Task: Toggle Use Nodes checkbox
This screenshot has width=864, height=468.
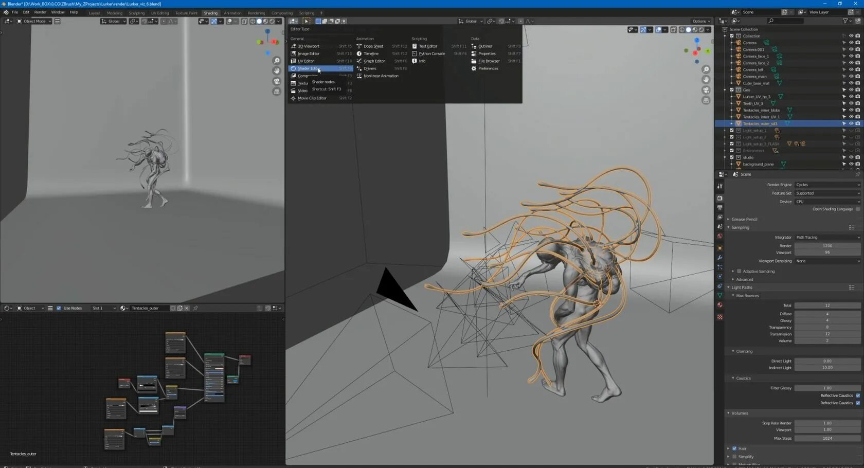Action: pos(59,308)
